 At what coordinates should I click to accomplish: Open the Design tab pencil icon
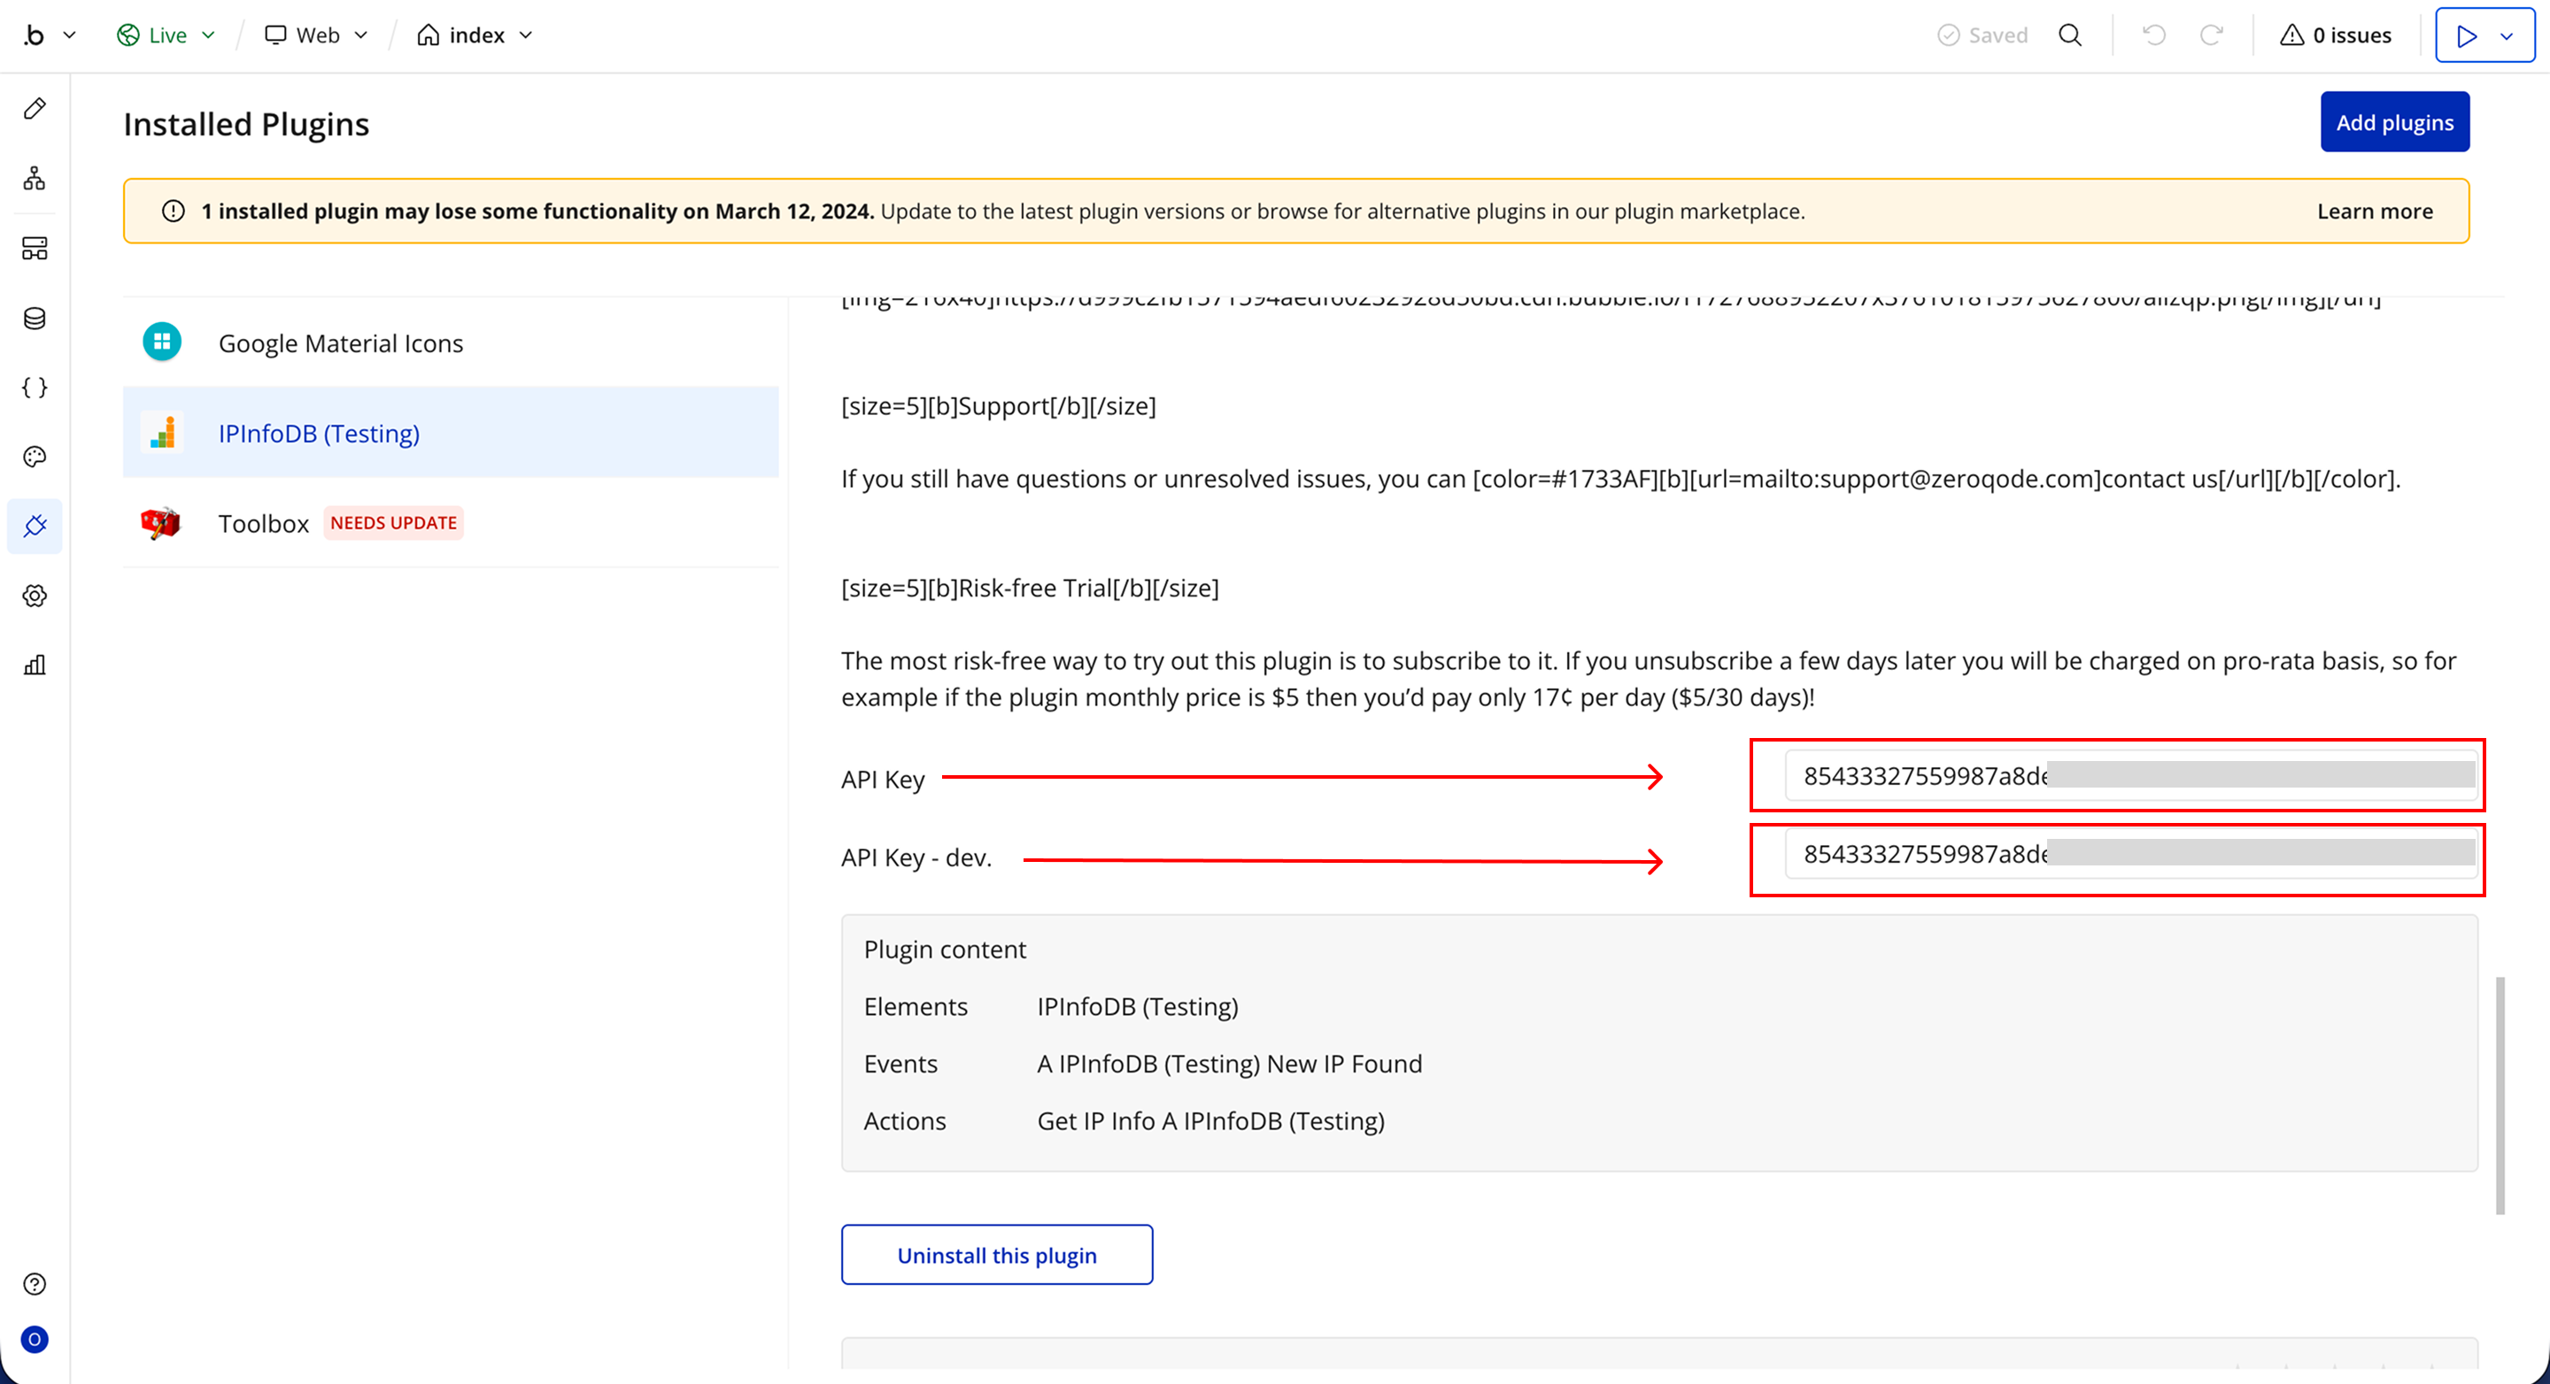(35, 109)
